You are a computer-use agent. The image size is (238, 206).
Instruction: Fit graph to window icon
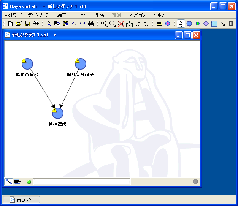click(x=129, y=24)
